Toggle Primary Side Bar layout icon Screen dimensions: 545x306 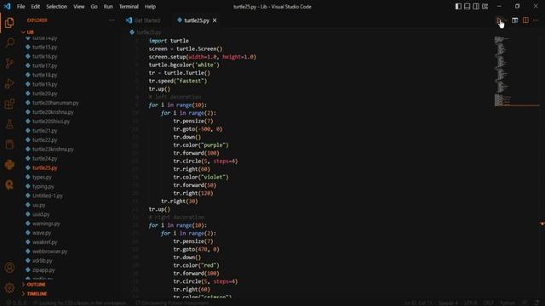tap(458, 7)
